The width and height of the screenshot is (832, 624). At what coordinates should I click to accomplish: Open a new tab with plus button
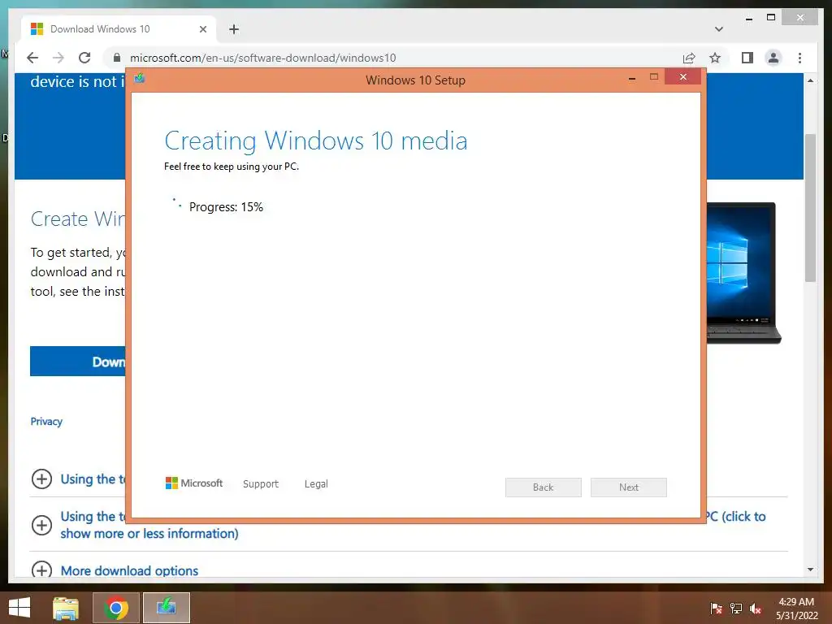point(234,29)
